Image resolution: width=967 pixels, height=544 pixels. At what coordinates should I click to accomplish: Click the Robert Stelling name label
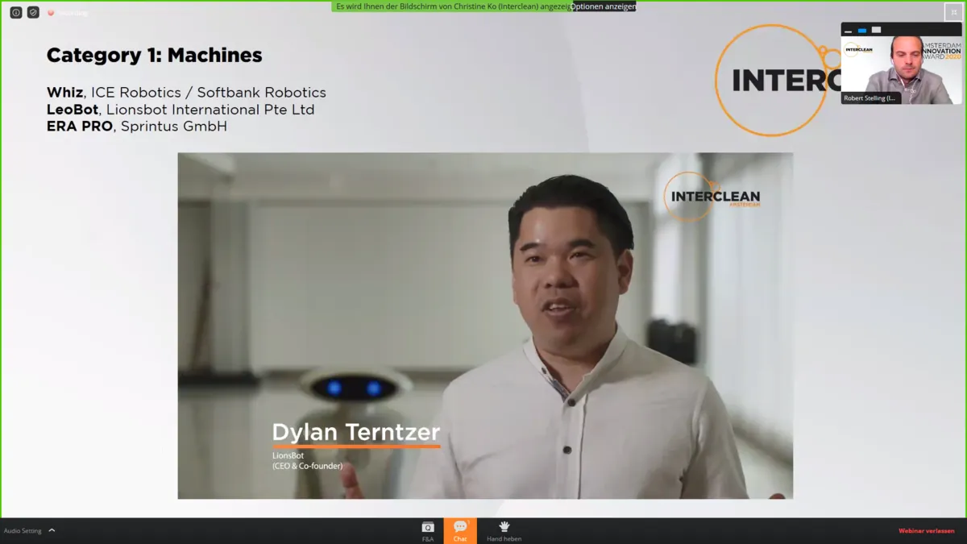coord(870,98)
